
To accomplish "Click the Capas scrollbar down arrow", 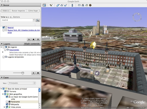I will pos(39,107).
